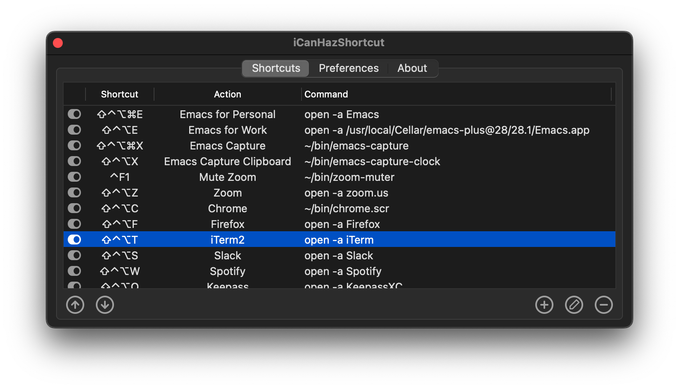679x389 pixels.
Task: Enable the Slack shortcut toggle
Action: pyautogui.click(x=74, y=255)
